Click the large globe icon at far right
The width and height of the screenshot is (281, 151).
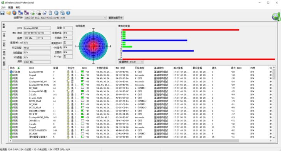click(x=276, y=17)
